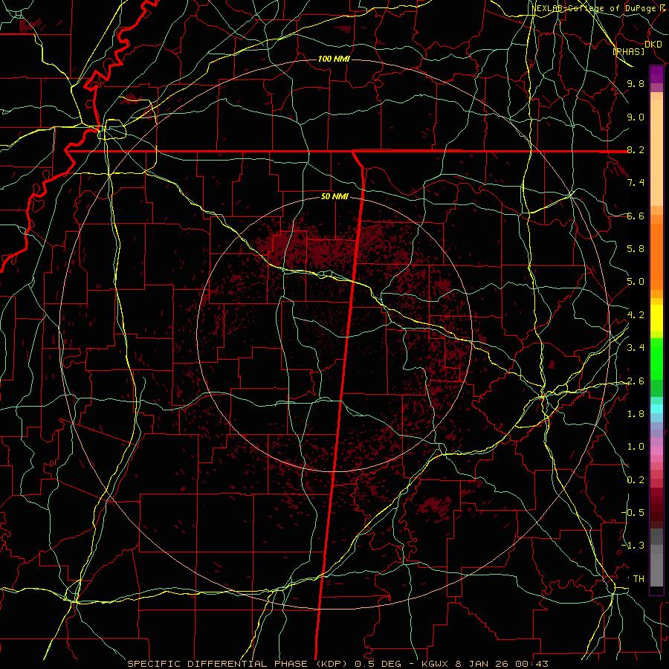The width and height of the screenshot is (669, 669).
Task: Click the "1.0" scale value
Action: point(636,447)
